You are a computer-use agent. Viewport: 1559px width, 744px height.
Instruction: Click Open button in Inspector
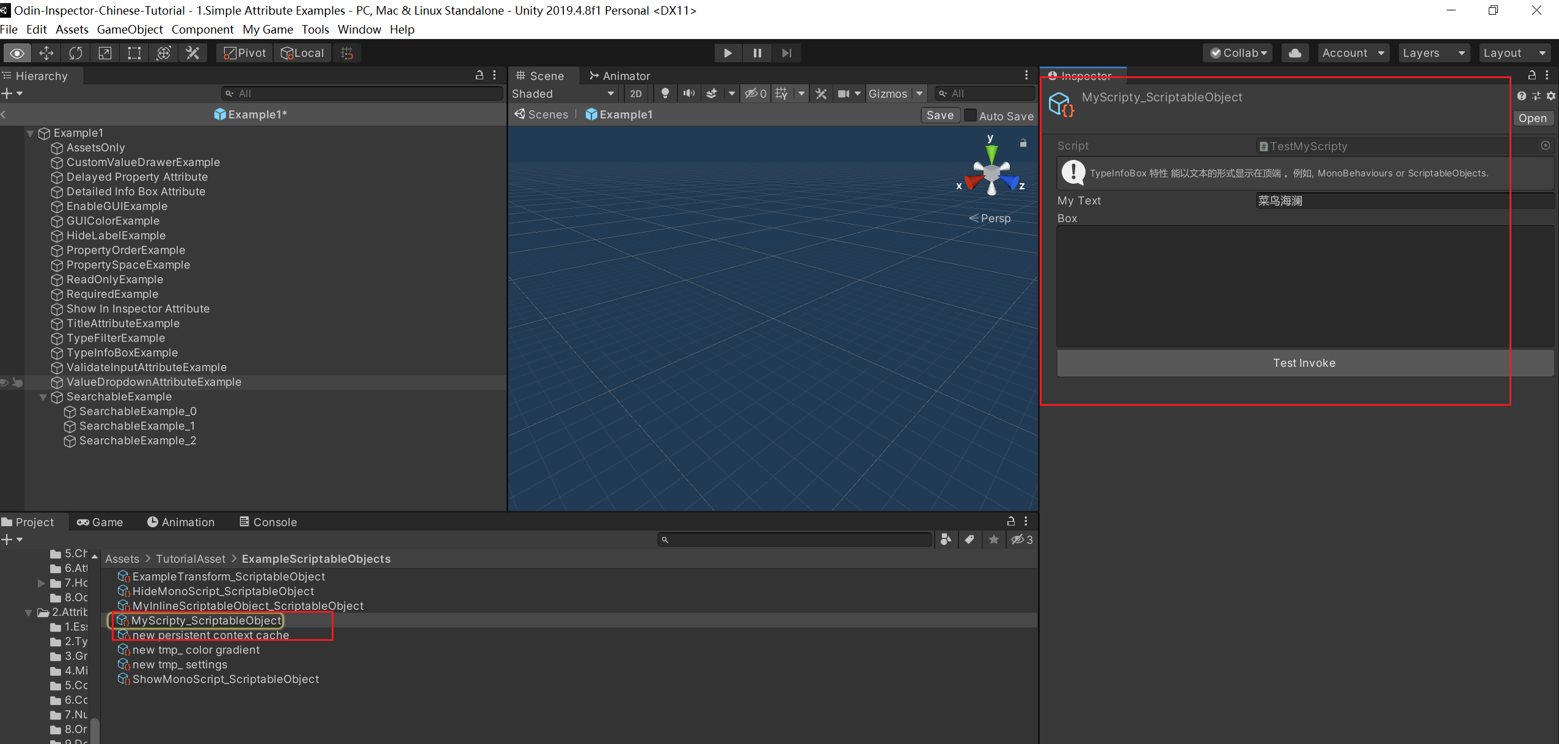click(1532, 118)
